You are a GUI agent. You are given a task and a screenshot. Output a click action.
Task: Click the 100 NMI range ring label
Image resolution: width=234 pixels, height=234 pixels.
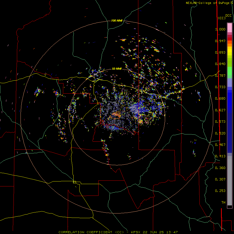pyautogui.click(x=117, y=21)
